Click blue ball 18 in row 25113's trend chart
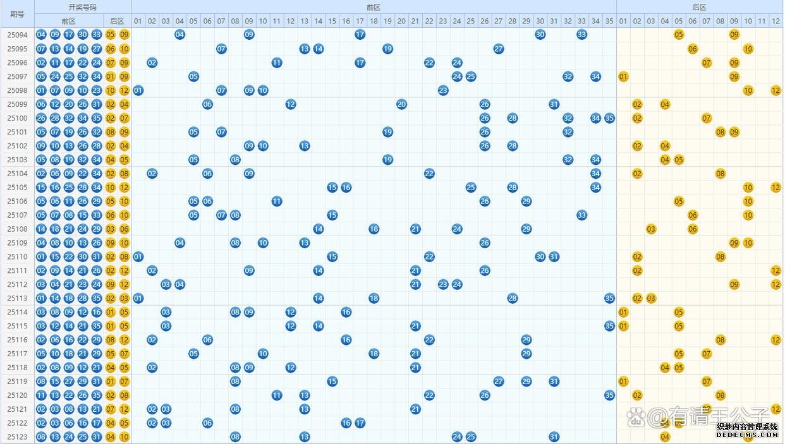The height and width of the screenshot is (444, 785). point(374,298)
